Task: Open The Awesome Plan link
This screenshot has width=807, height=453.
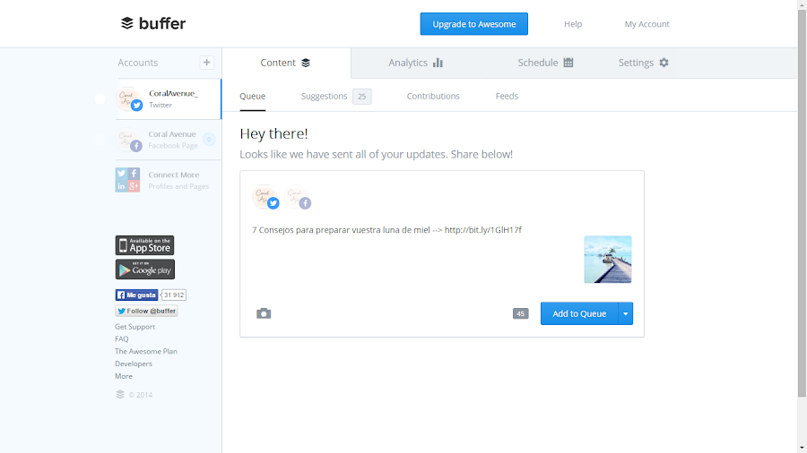Action: (x=145, y=351)
